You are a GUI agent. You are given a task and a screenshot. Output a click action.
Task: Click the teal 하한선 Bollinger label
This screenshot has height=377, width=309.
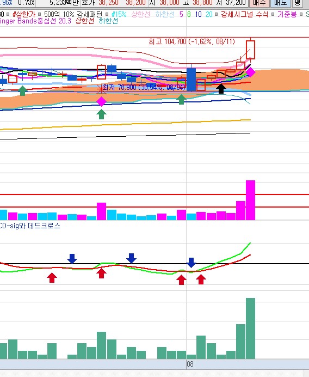tap(108, 21)
